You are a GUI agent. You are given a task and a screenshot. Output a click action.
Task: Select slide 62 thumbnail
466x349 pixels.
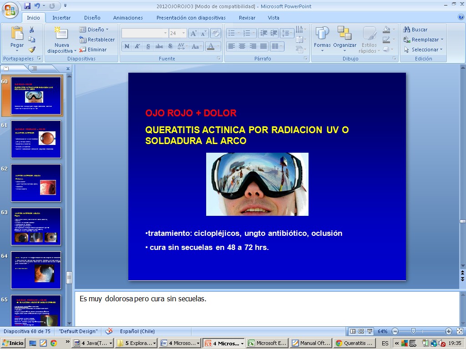[36, 183]
